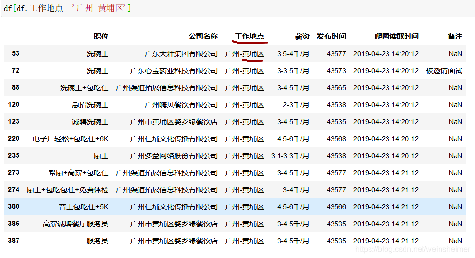Viewport: 475px width, 258px height.
Task: Click company 广东心宝药业科技有限公司
Action: click(174, 71)
